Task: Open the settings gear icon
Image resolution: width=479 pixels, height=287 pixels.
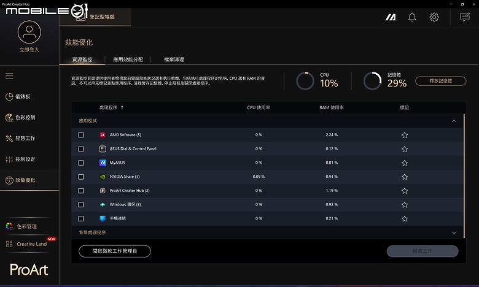Action: point(434,17)
